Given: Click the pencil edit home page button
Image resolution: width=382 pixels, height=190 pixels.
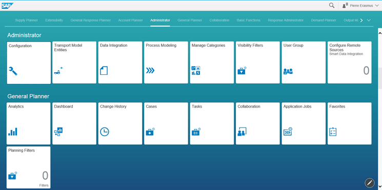Looking at the screenshot, I should (x=369, y=182).
